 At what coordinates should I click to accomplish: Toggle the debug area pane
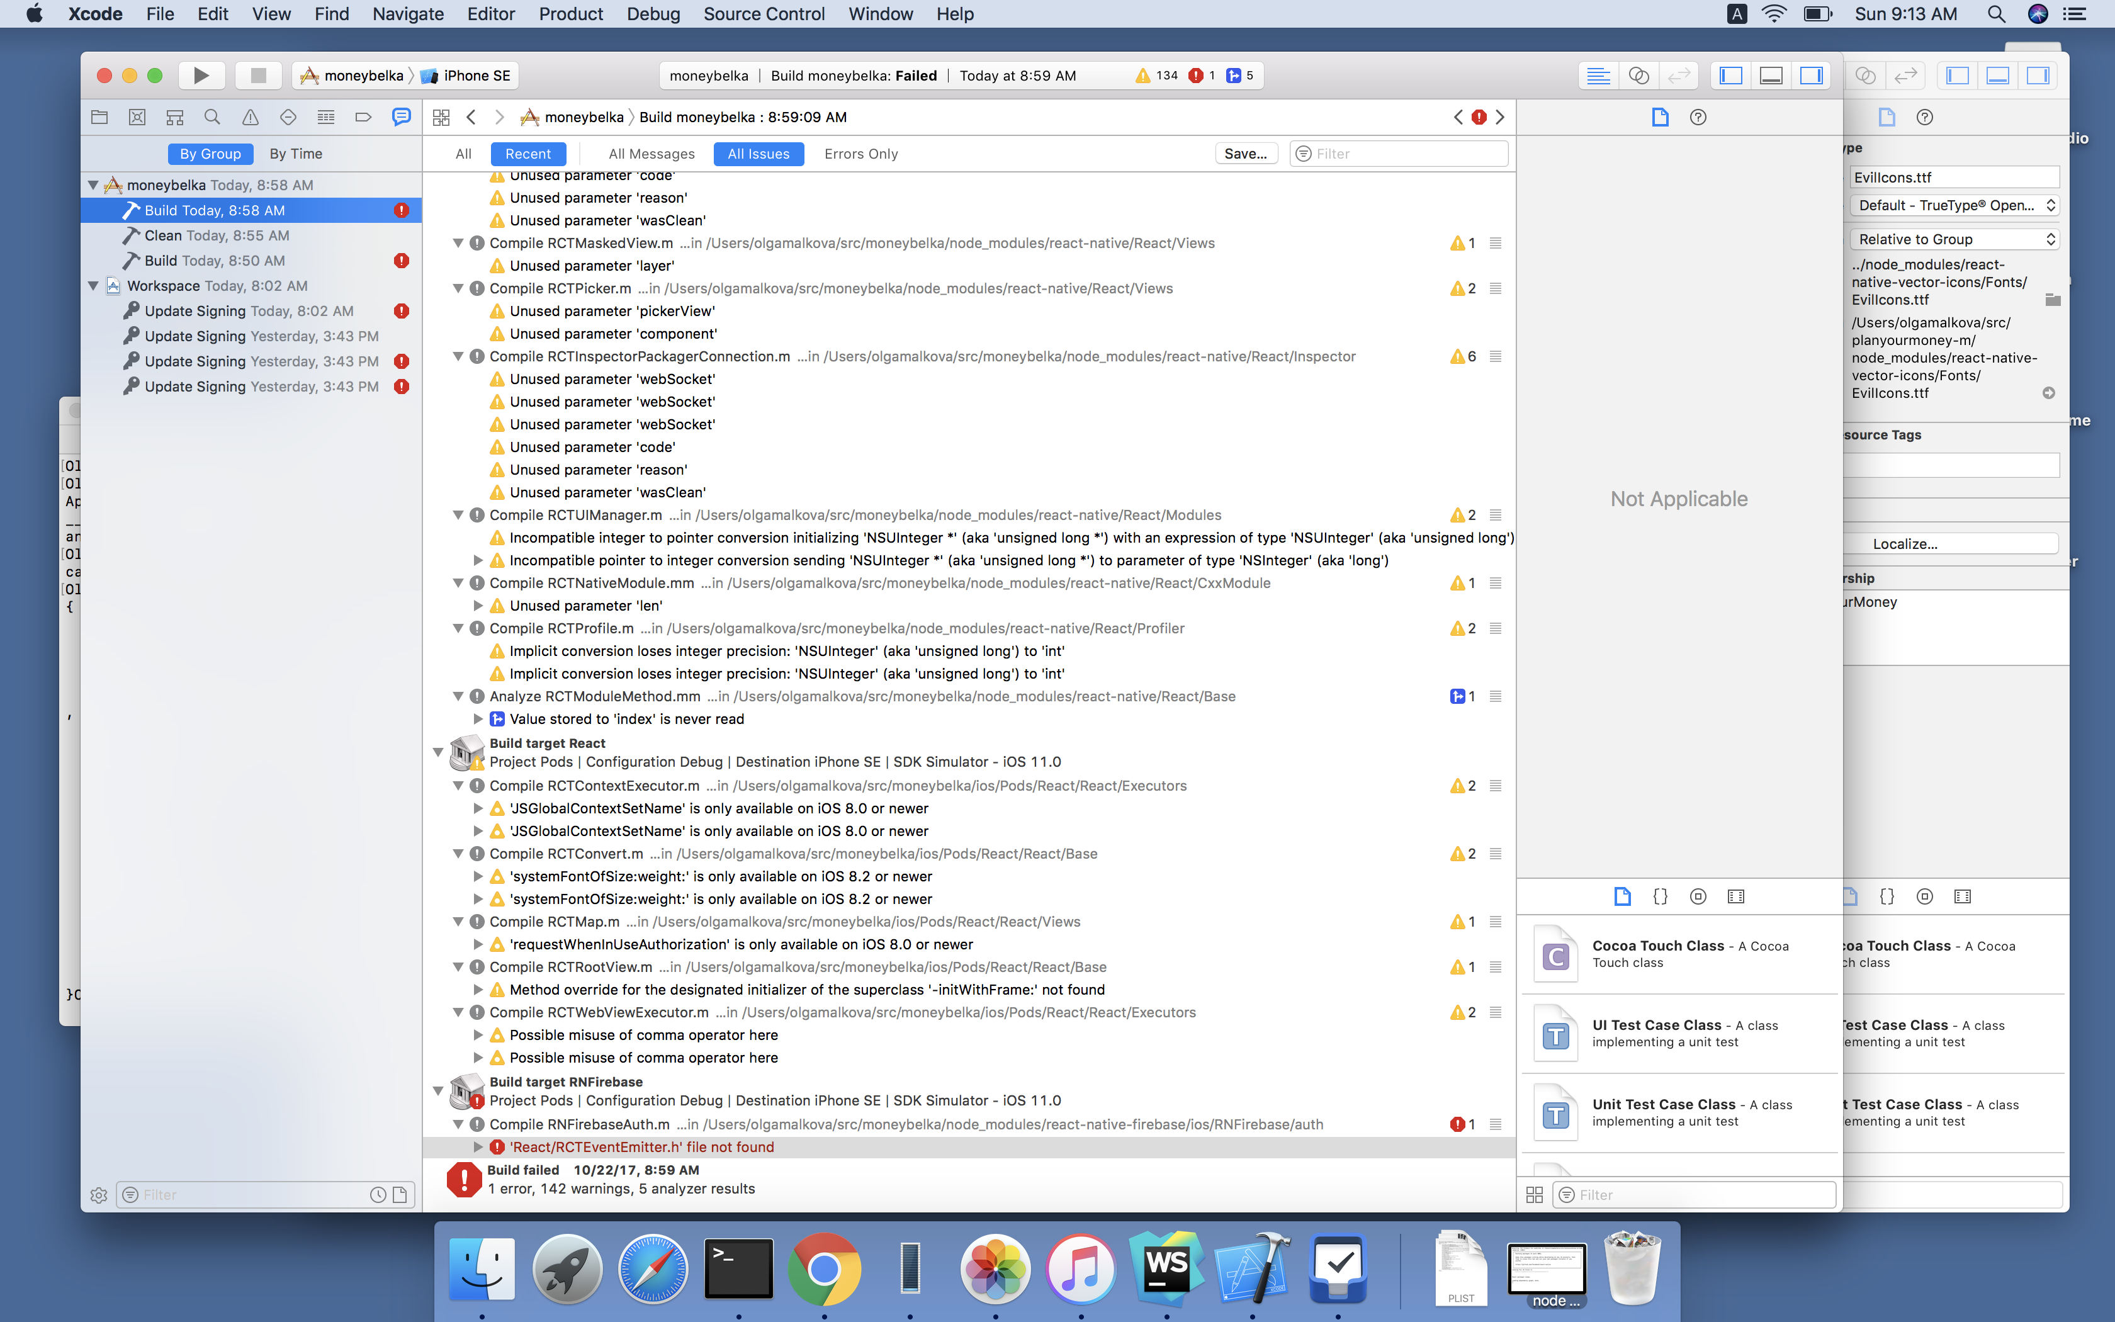1771,75
